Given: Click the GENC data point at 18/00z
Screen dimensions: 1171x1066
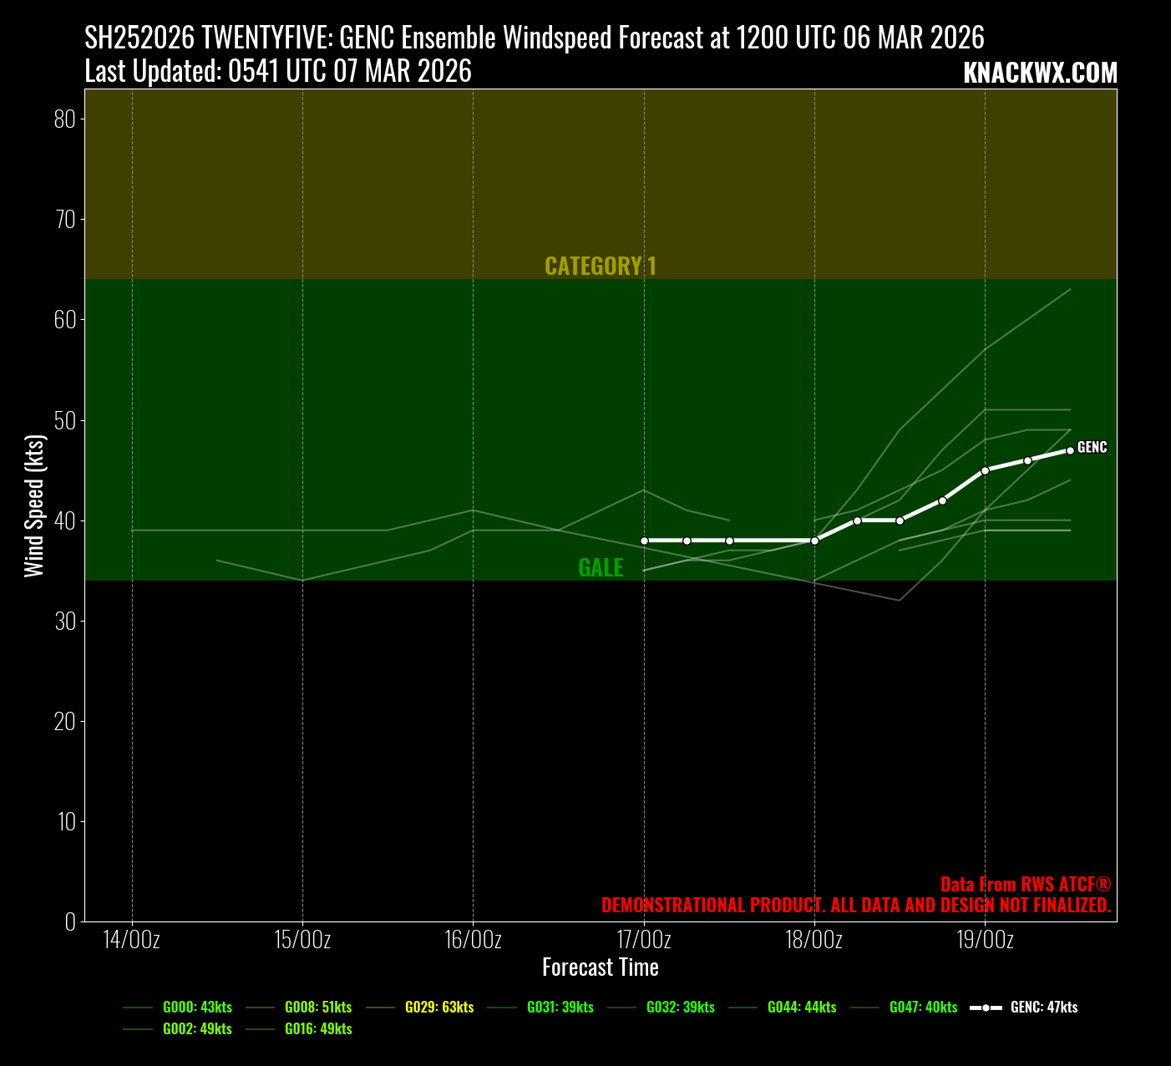Looking at the screenshot, I should point(814,541).
